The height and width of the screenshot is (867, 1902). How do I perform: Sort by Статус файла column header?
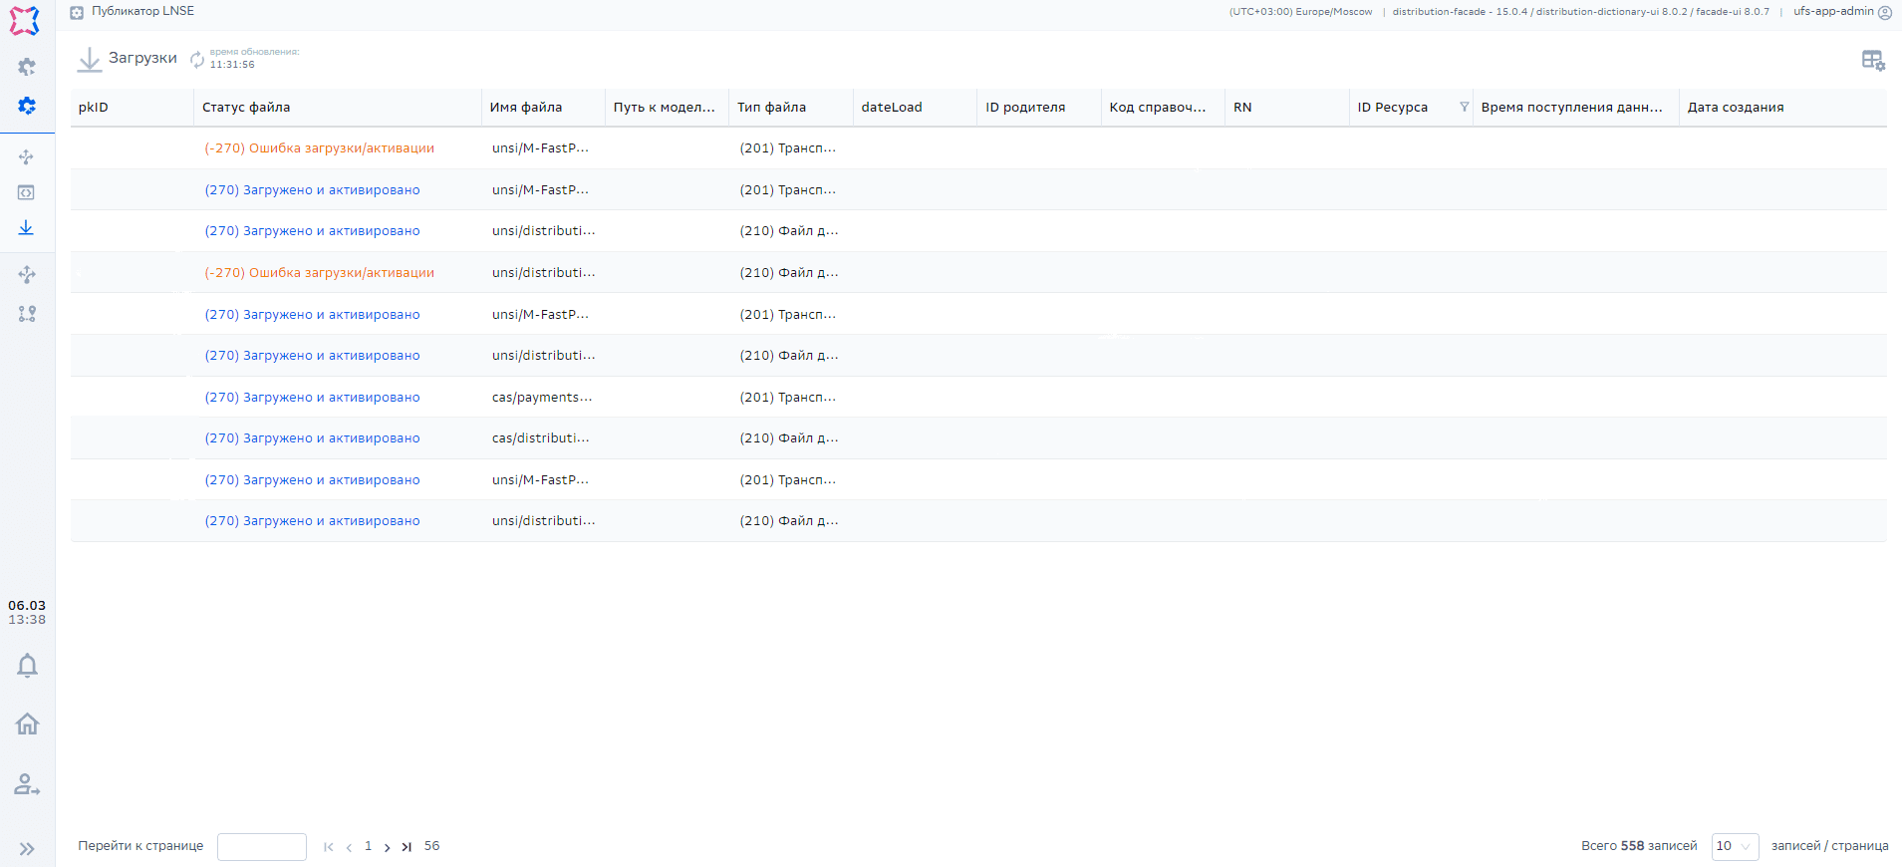coord(246,108)
